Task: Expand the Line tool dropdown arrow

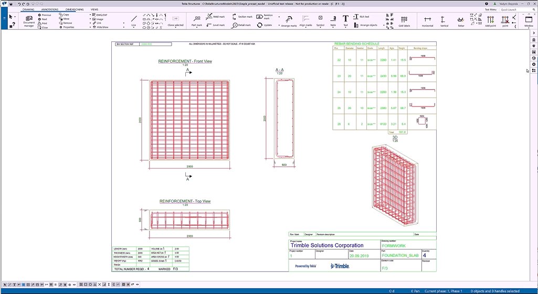Action: point(134,27)
